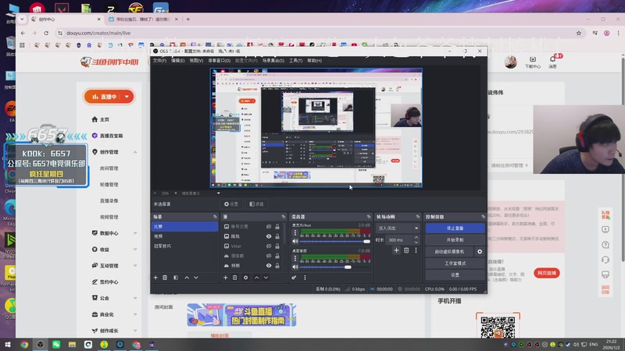Mute the 麦克风/Aux audio channel
This screenshot has height=351, width=625.
coord(295,241)
